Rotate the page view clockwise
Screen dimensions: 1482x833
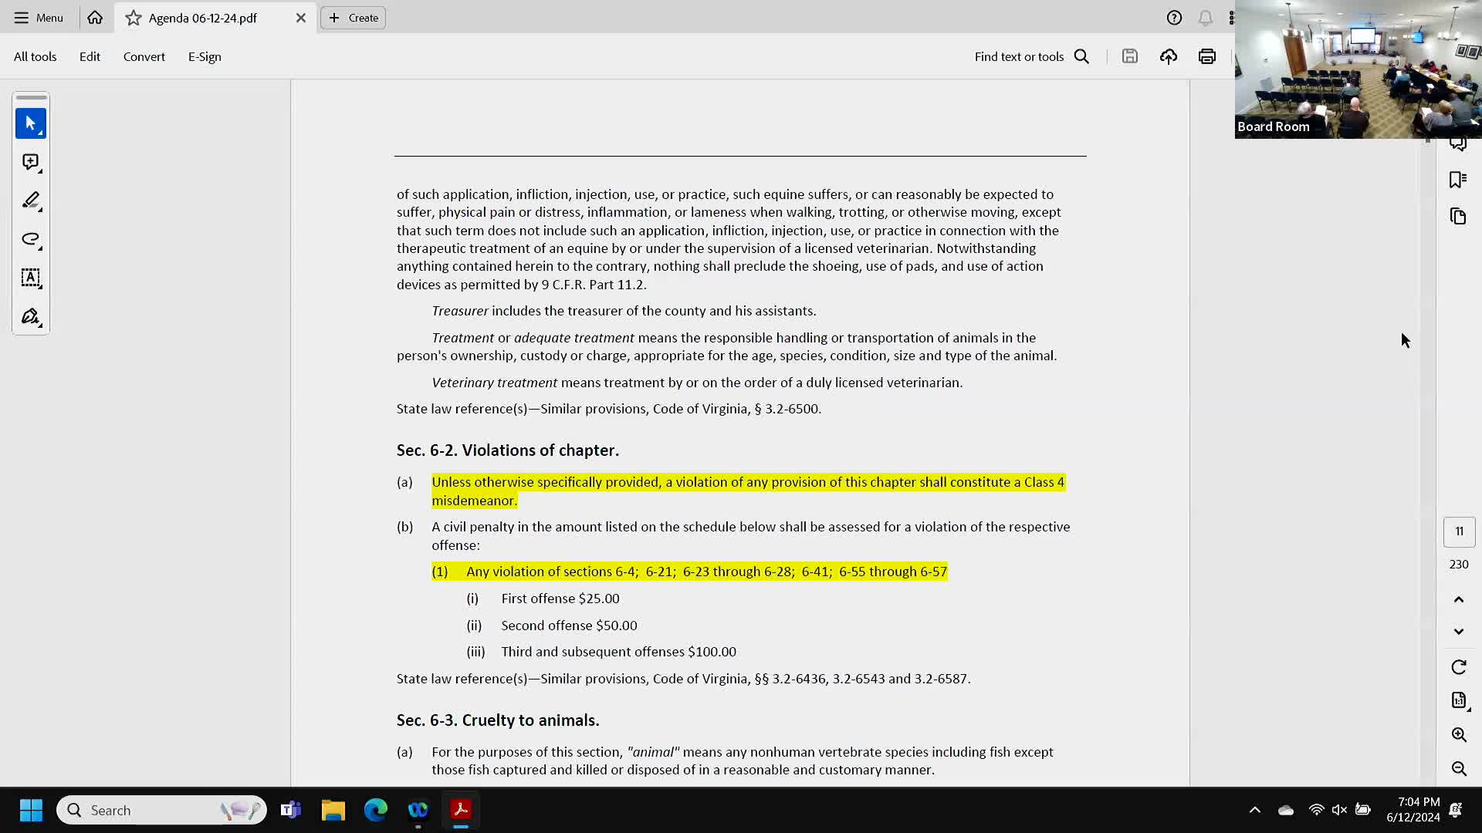point(1458,667)
